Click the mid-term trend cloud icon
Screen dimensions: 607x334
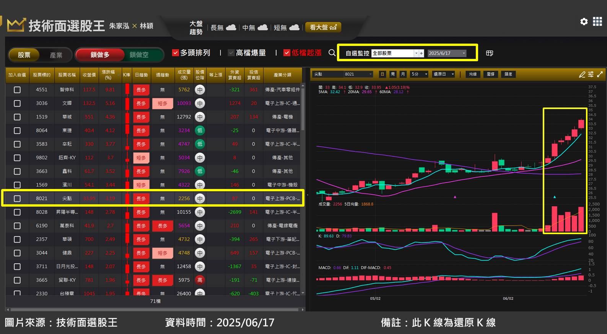click(263, 28)
